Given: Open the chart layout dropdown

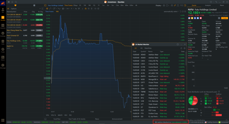Looking at the screenshot, I should click(168, 5).
